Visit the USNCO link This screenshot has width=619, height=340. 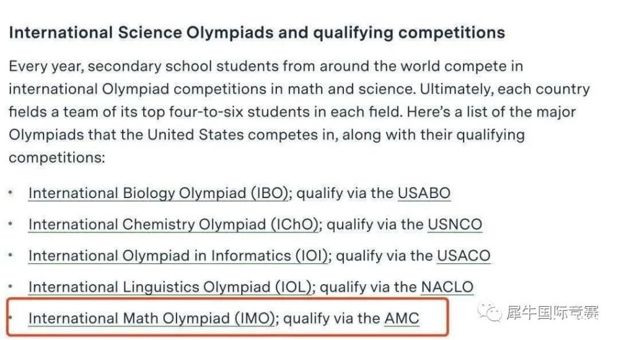455,225
